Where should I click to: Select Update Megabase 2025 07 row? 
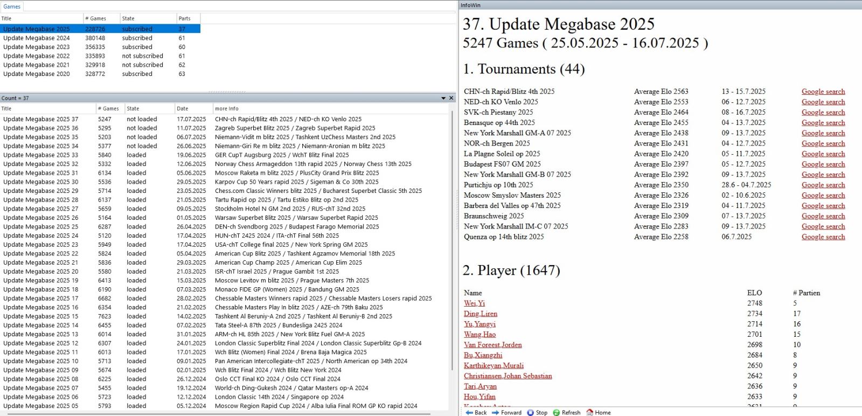[x=224, y=388]
